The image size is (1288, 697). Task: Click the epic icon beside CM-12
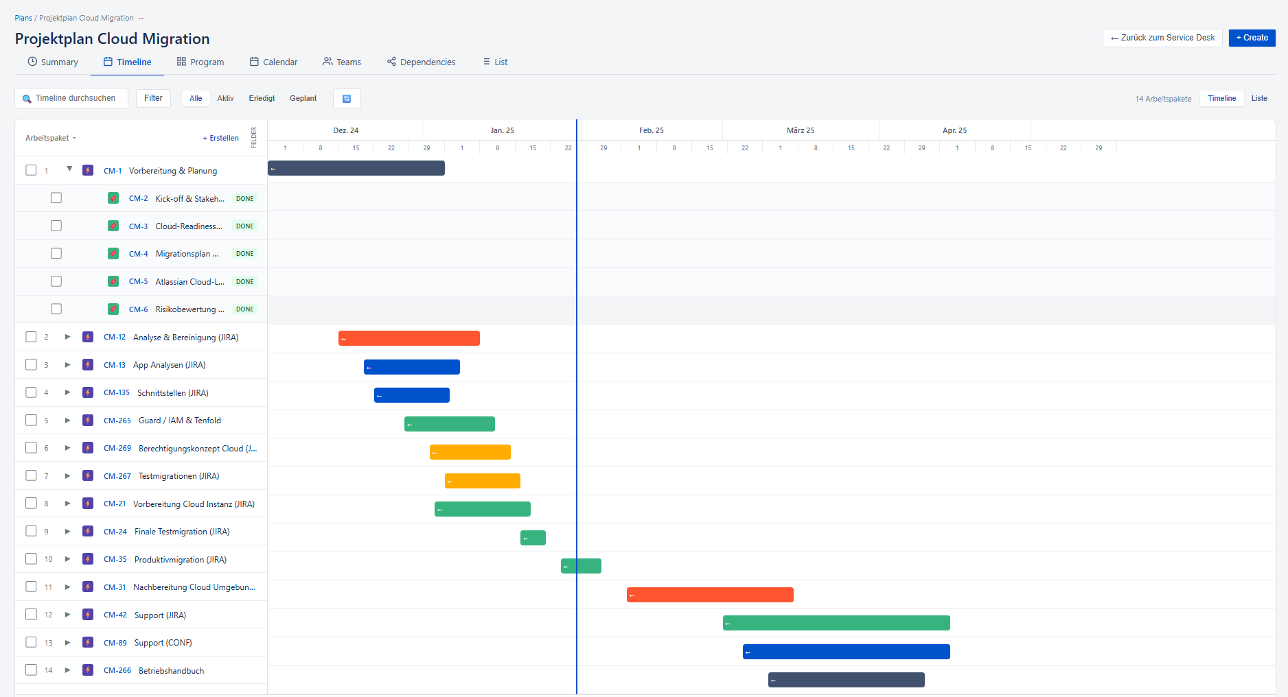(x=88, y=337)
